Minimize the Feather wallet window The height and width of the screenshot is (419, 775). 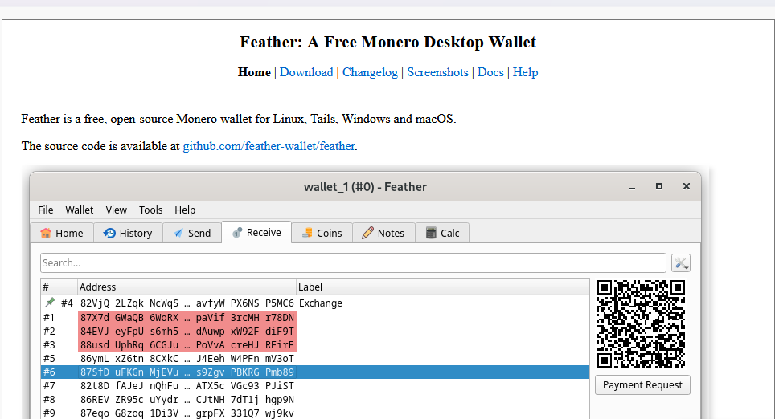coord(632,187)
